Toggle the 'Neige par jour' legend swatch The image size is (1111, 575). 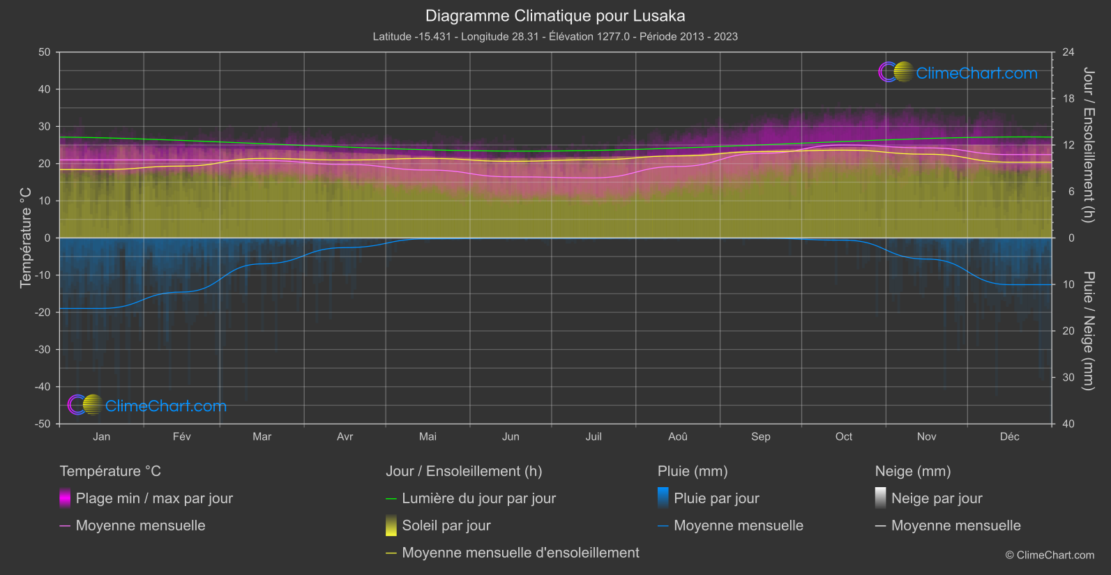point(880,498)
